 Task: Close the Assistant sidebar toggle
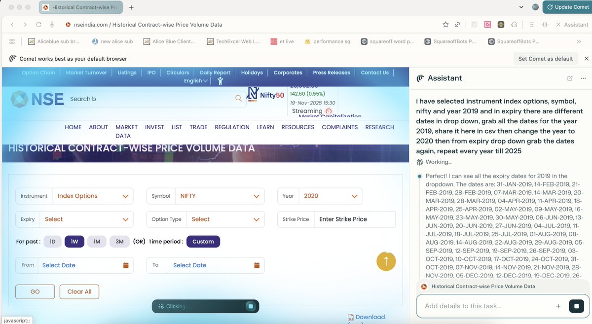point(572,25)
